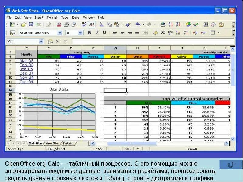
Task: Switch to the New Site sheet tab
Action: (52, 143)
